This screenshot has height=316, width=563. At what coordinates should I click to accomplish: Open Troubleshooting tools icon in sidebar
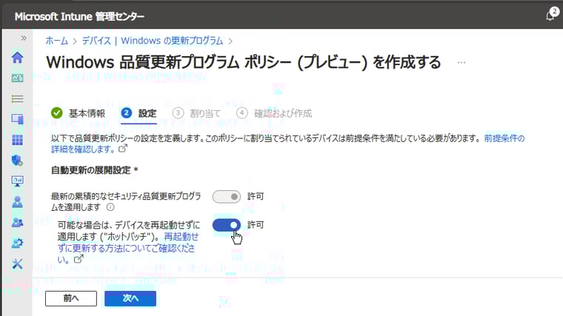(x=17, y=264)
